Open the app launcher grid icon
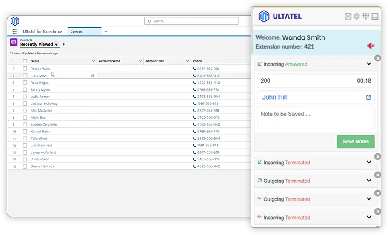The width and height of the screenshot is (388, 235). (15, 32)
